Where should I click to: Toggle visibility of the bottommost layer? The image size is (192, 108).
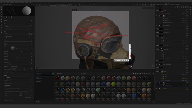point(156,88)
